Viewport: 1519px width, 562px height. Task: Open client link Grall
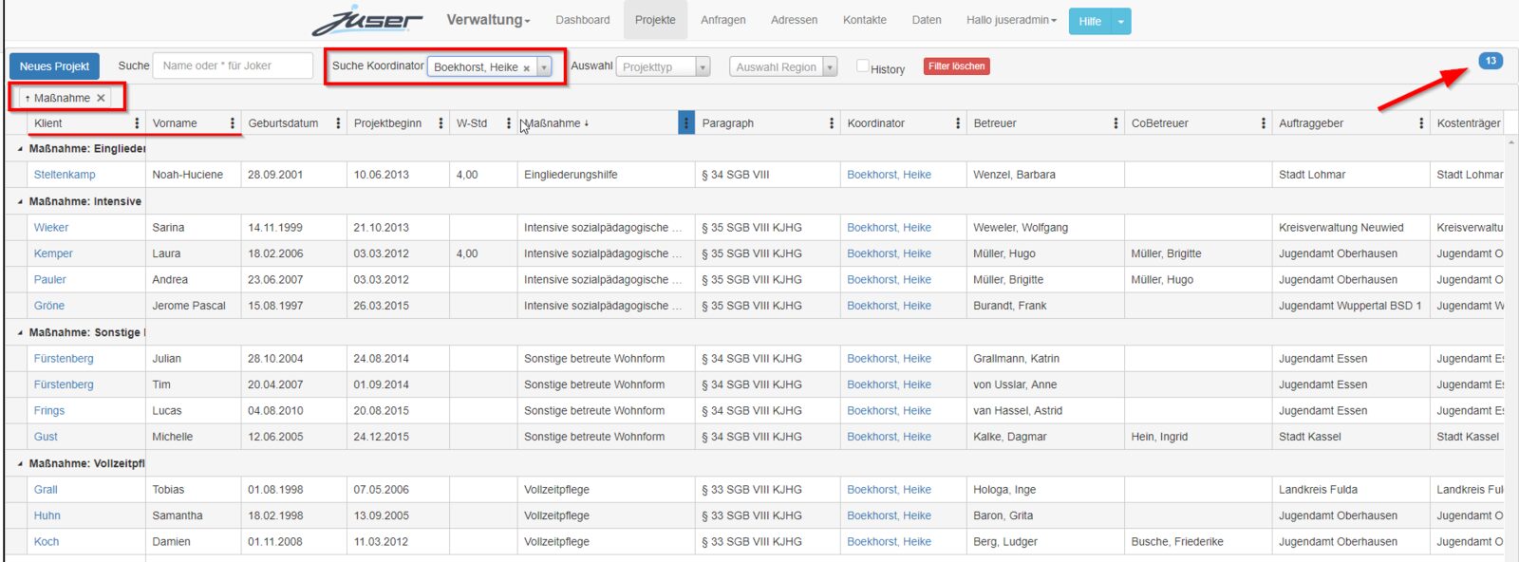(x=46, y=490)
